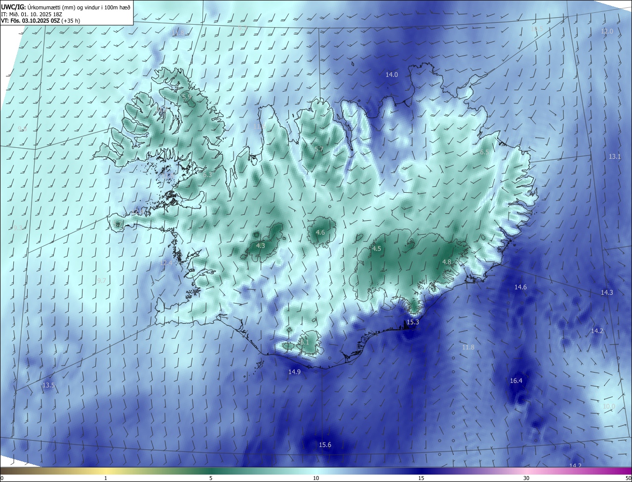Image resolution: width=632 pixels, height=482 pixels.
Task: Click the 0 tick label on the color scale
Action: point(2,478)
